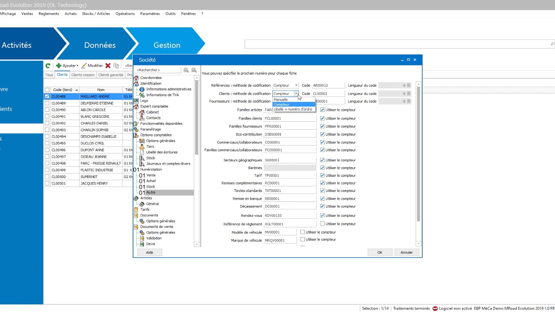Open the Ajouter button dropdown arrow
555x312 pixels.
click(x=77, y=66)
